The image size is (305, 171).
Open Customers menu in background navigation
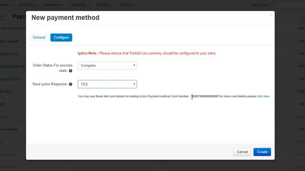pyautogui.click(x=53, y=5)
